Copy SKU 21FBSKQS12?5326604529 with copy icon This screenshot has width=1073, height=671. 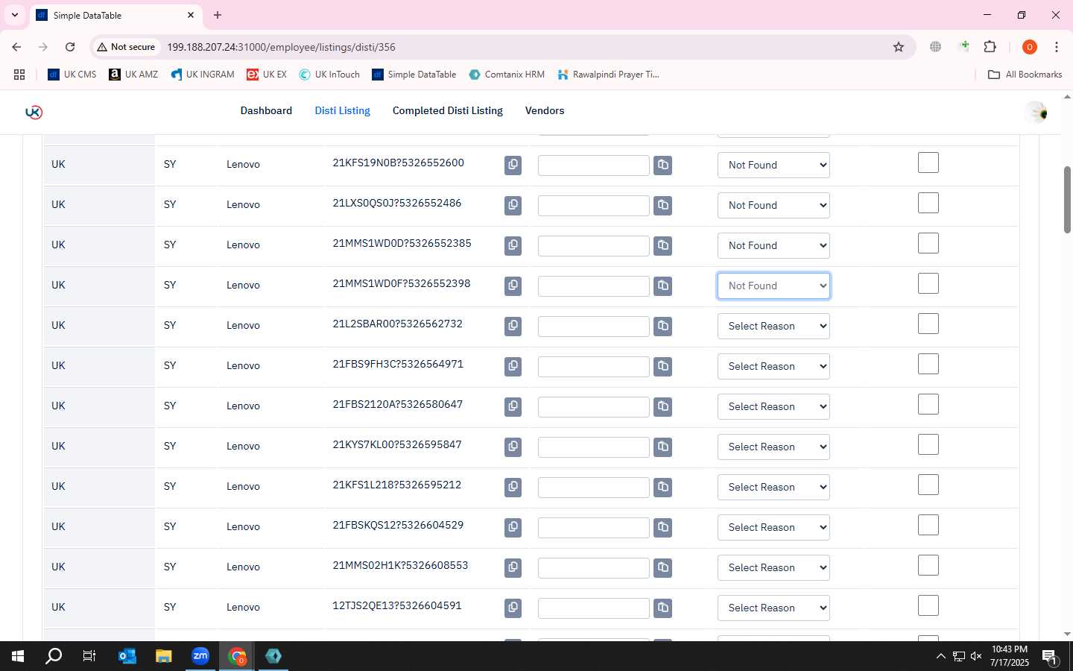pos(513,527)
